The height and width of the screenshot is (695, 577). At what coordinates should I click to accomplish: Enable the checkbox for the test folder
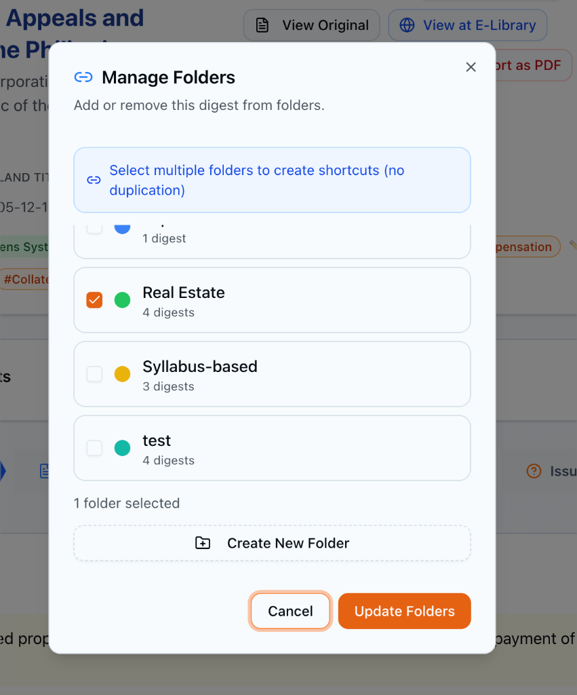point(94,448)
